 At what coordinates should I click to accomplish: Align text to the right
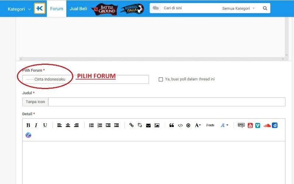tap(76, 125)
